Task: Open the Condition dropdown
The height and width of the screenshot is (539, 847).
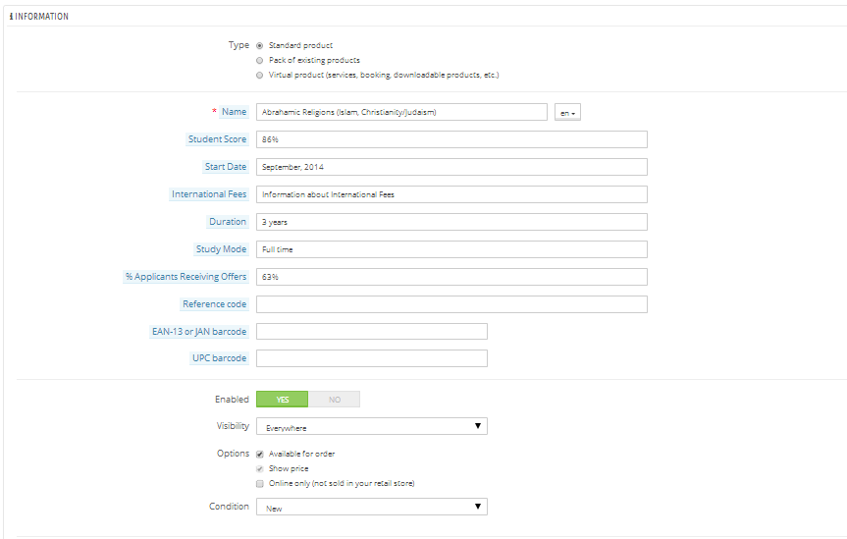Action: [371, 507]
